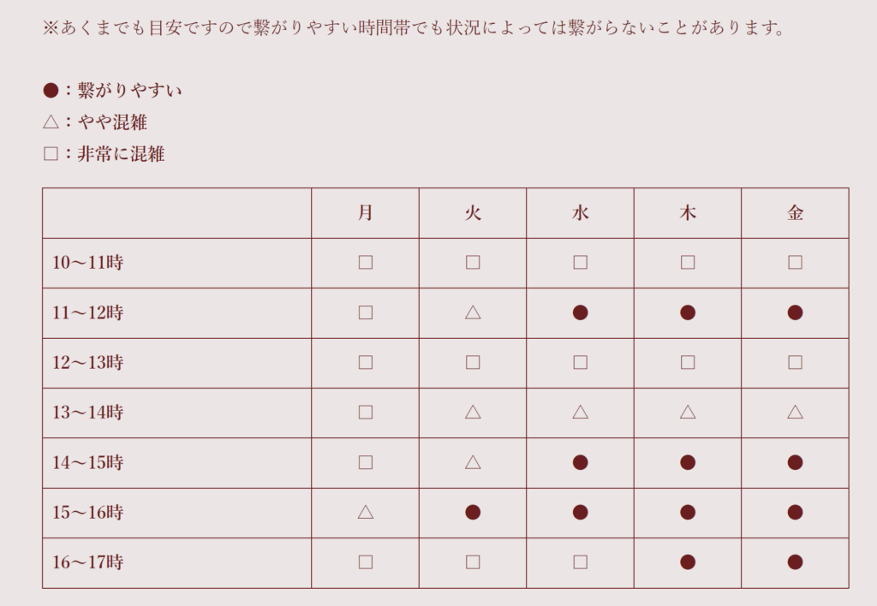Click the square for Wednesday 16～17時
This screenshot has width=877, height=606.
[580, 561]
